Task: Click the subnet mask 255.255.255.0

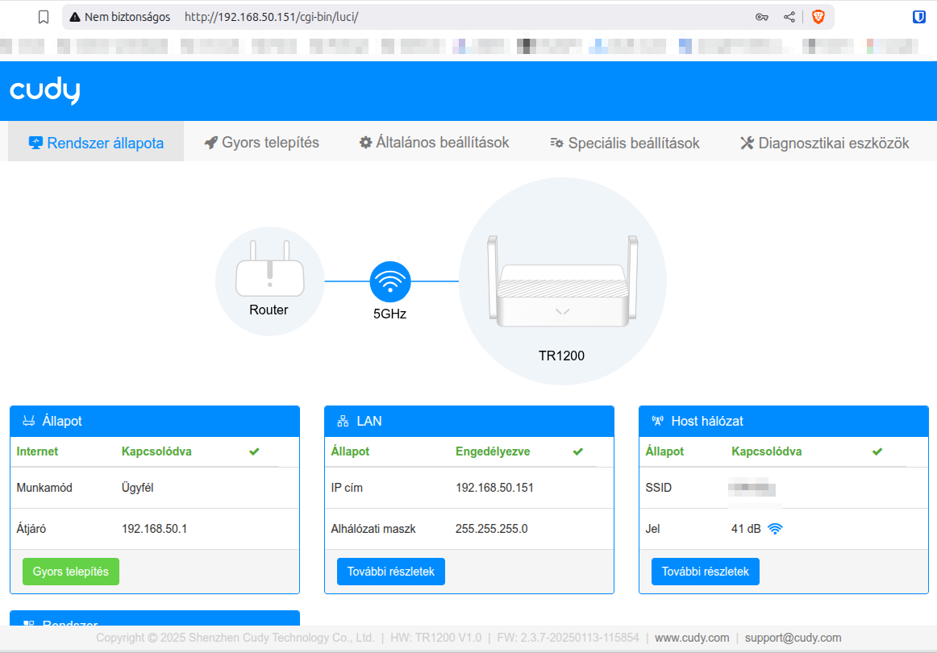Action: [x=491, y=529]
